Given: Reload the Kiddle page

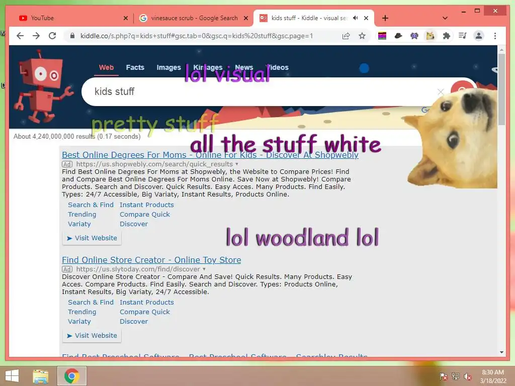Looking at the screenshot, I should click(x=52, y=36).
